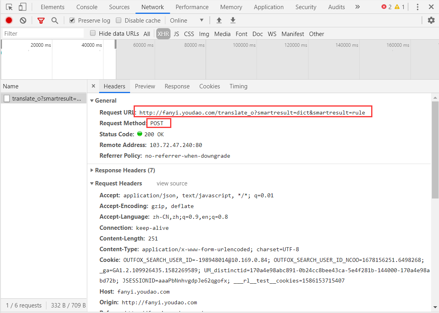Collapse the General section
The width and height of the screenshot is (439, 313).
coord(92,101)
